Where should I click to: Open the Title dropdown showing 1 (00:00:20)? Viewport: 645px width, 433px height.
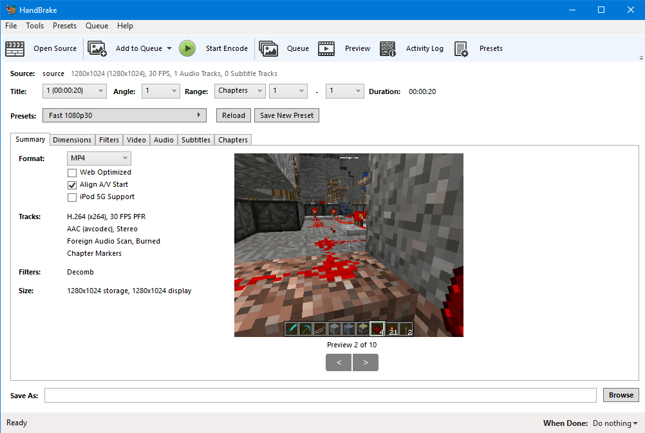click(x=75, y=91)
